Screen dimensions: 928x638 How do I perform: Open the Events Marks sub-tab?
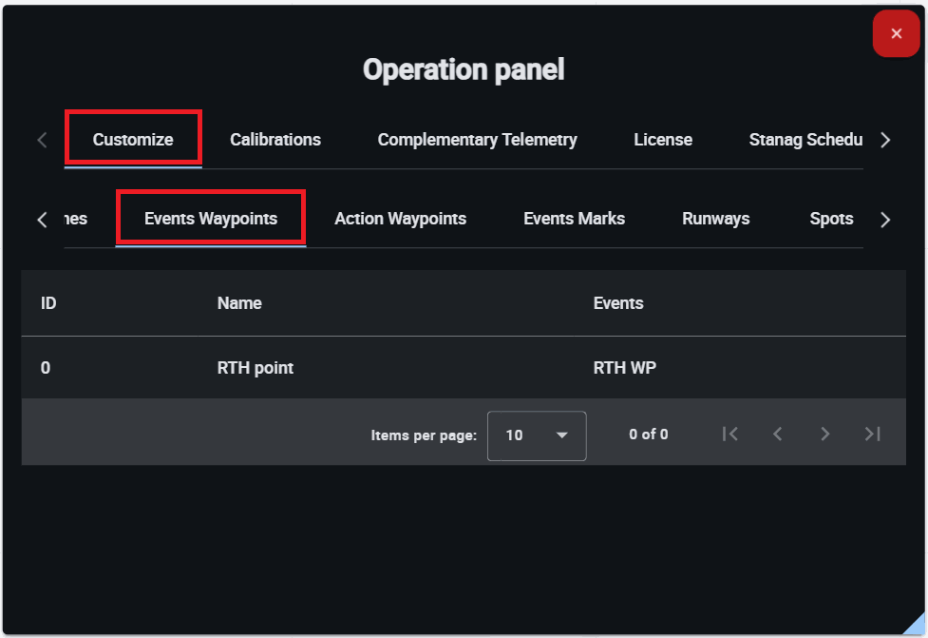point(574,219)
